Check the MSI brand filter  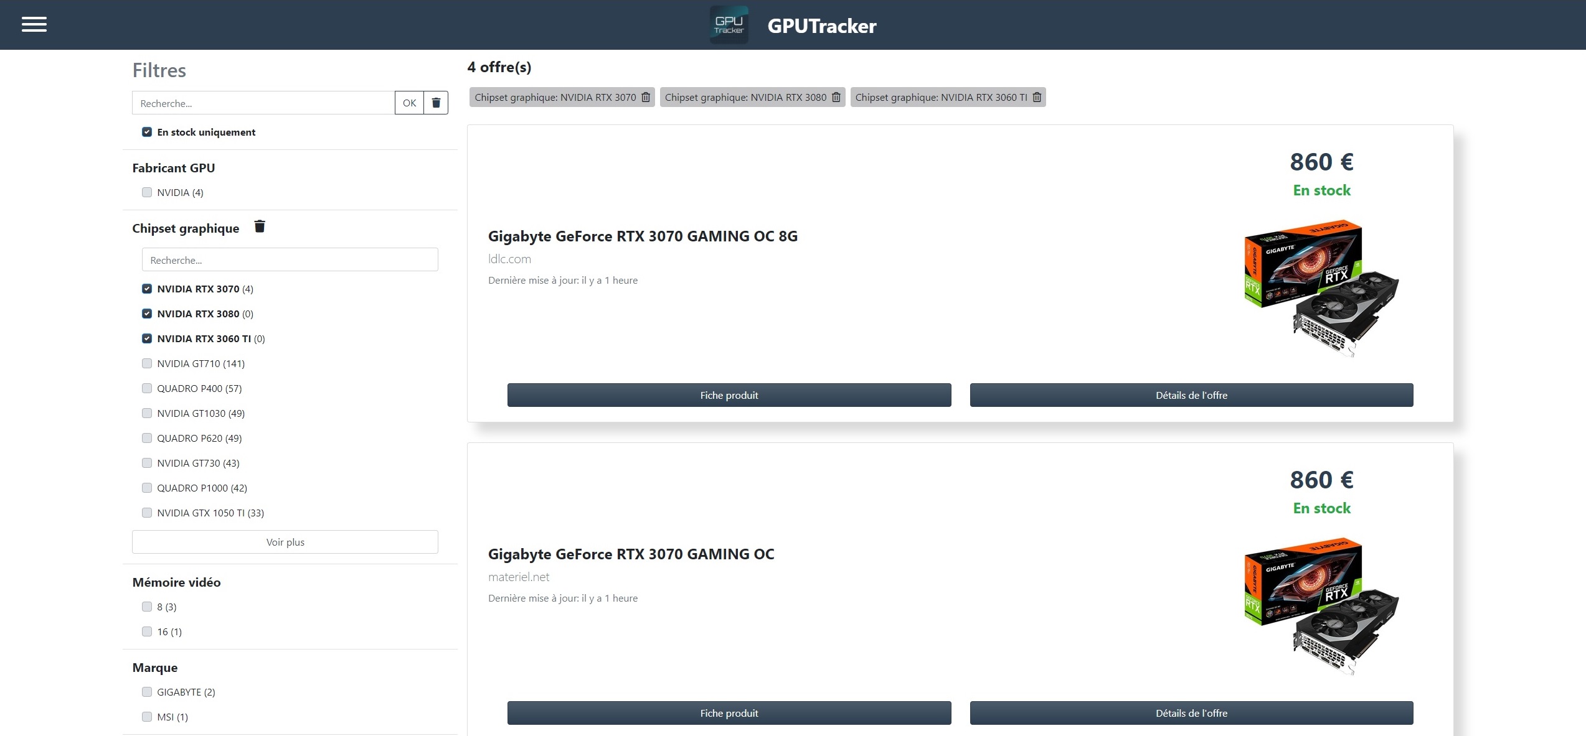pos(147,717)
